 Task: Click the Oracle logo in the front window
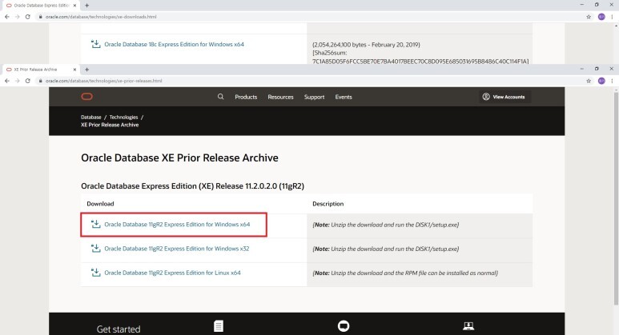(86, 97)
